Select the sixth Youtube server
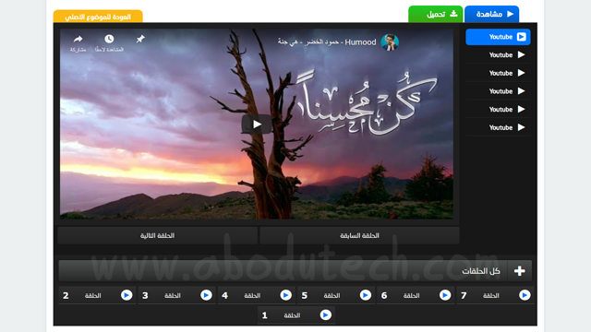 pyautogui.click(x=498, y=127)
